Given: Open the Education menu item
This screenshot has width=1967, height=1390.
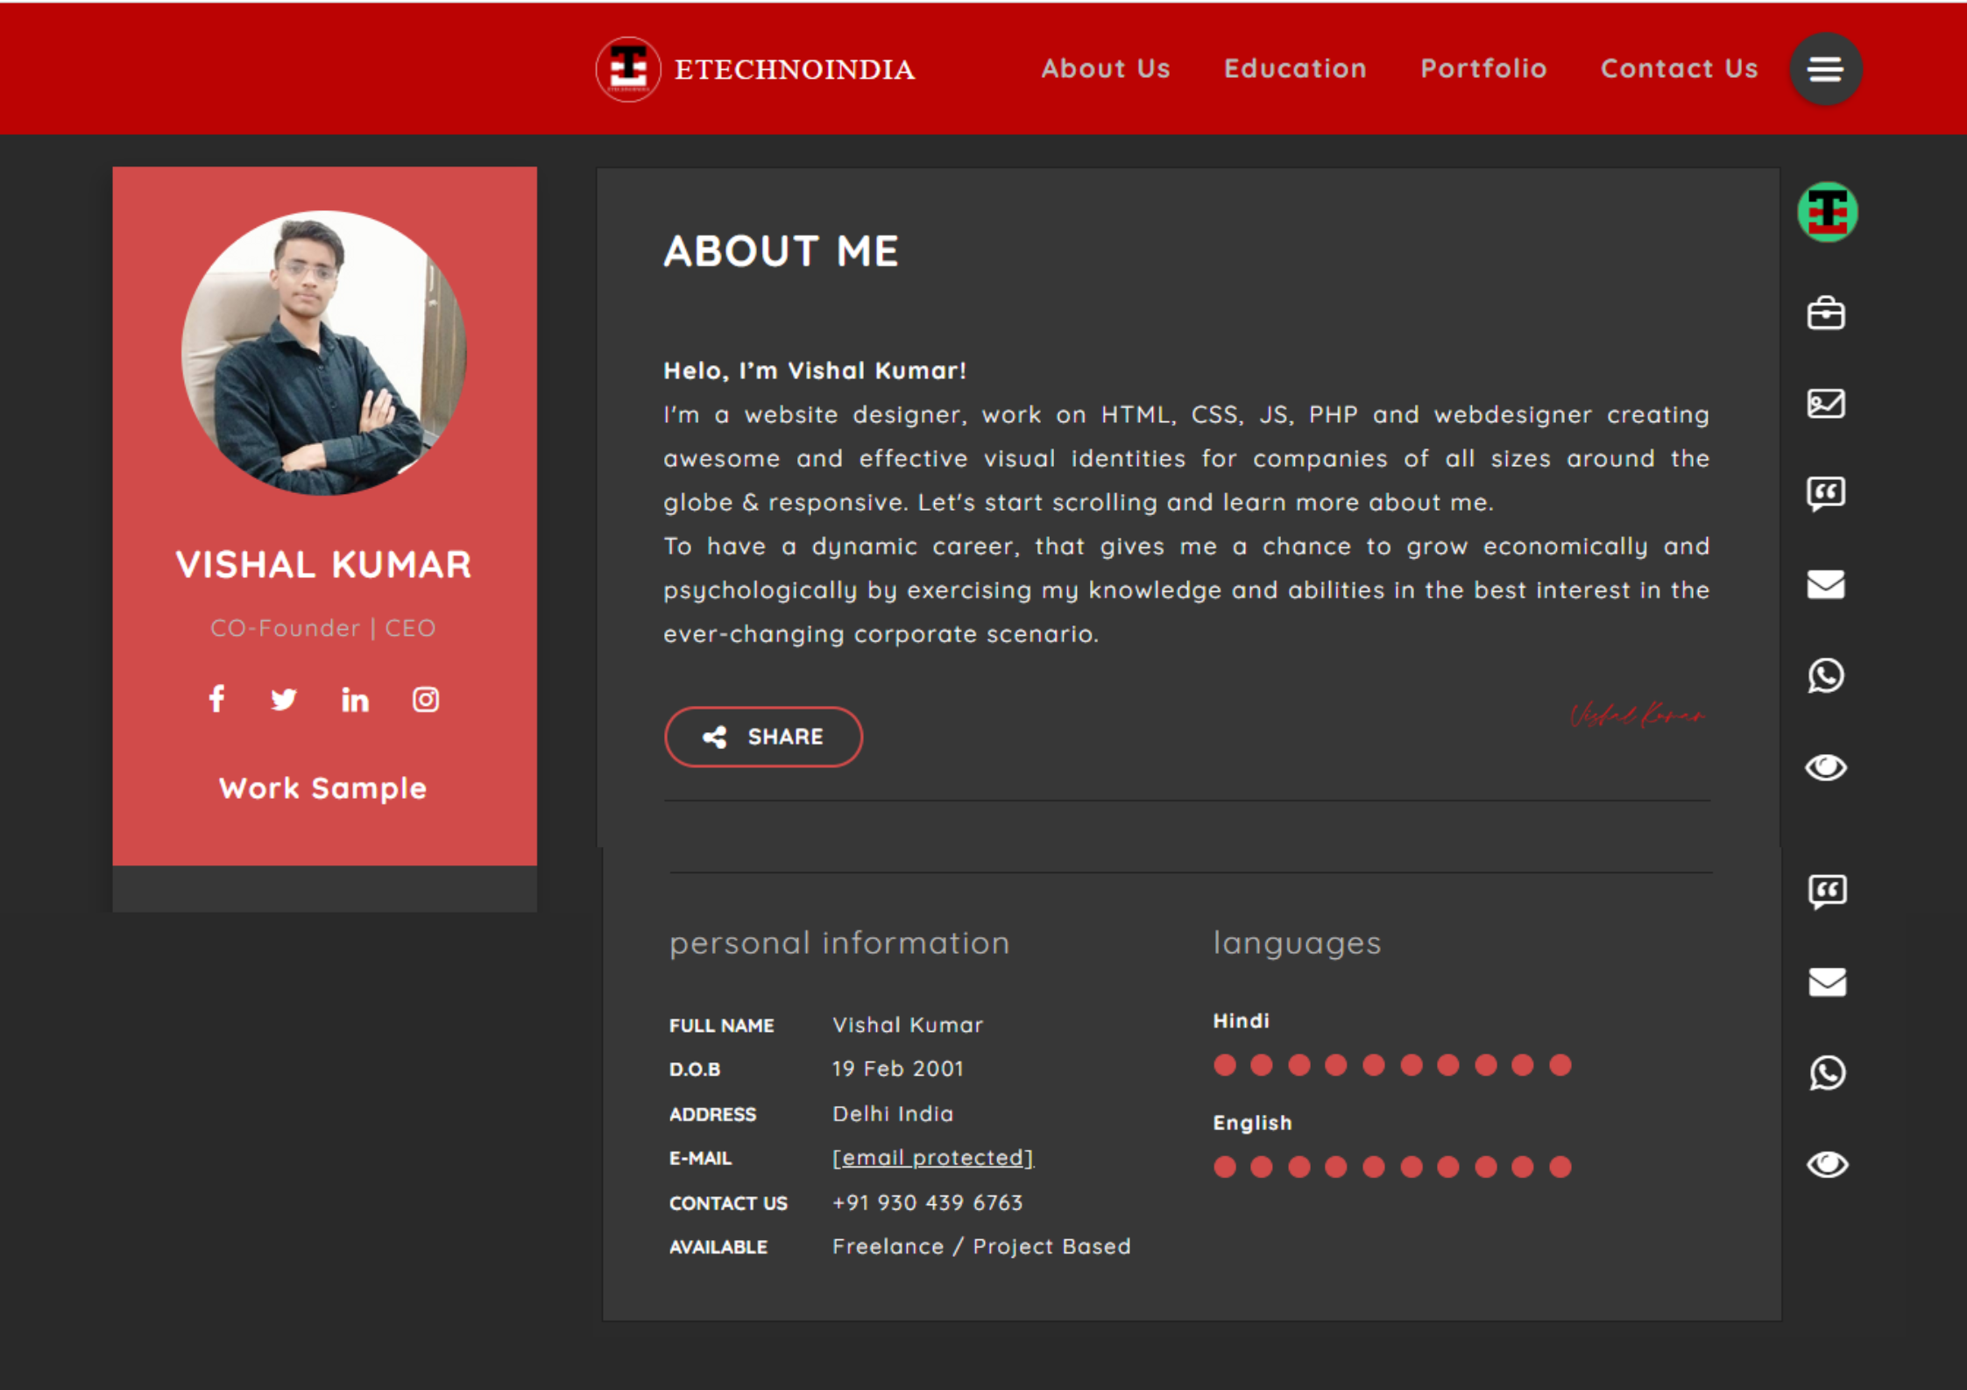Looking at the screenshot, I should pyautogui.click(x=1294, y=68).
